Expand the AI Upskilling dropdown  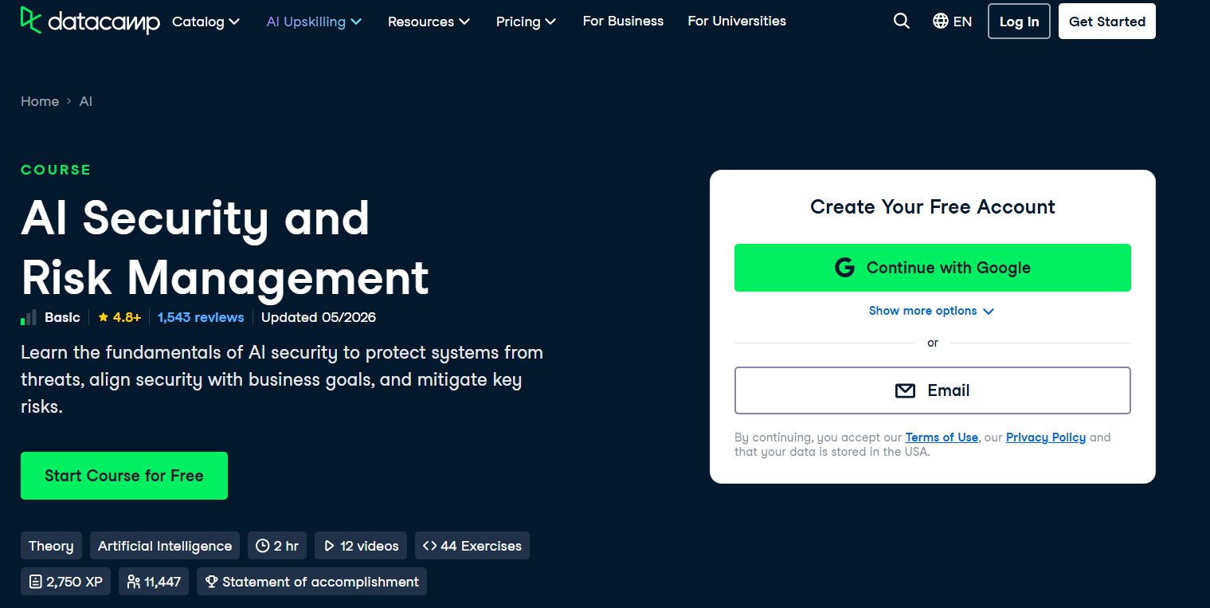click(314, 22)
